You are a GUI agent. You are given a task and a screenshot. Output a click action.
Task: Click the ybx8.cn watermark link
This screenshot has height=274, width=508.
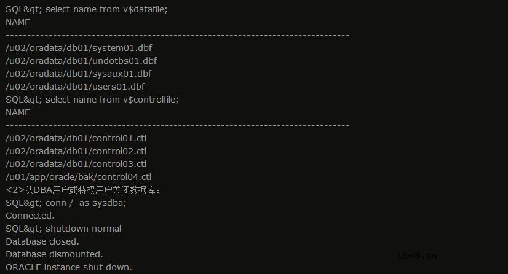tap(417, 256)
